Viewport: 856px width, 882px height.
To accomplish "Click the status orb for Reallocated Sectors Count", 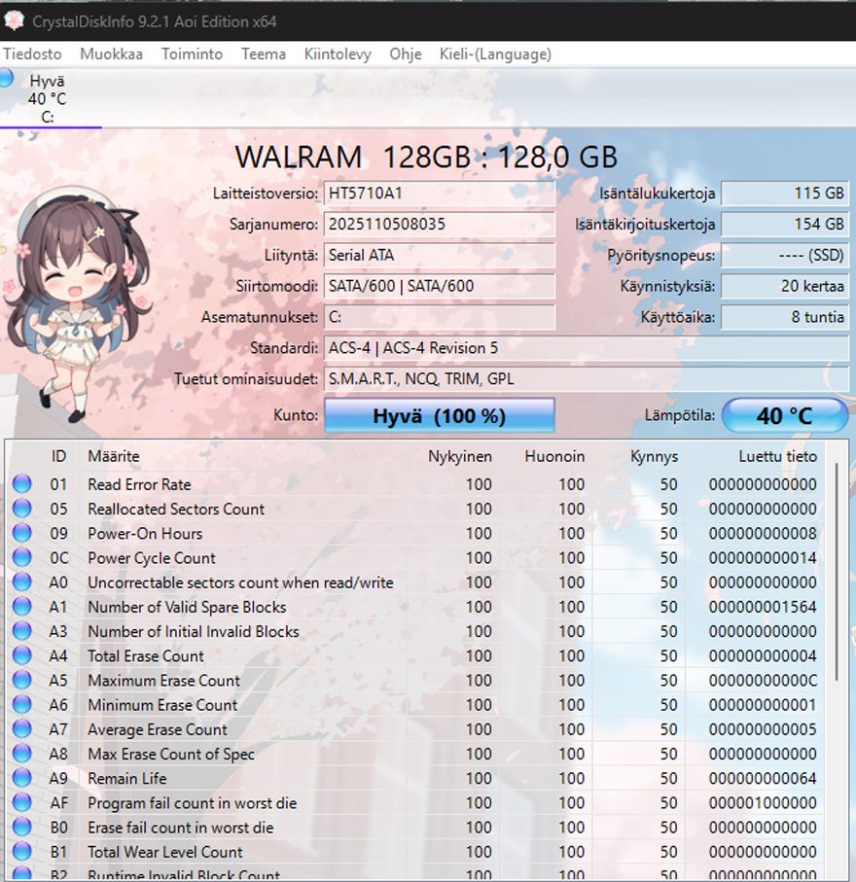I will pyautogui.click(x=22, y=509).
